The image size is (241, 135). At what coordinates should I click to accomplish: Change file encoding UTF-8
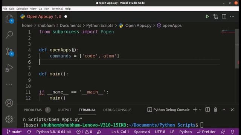pos(160,132)
